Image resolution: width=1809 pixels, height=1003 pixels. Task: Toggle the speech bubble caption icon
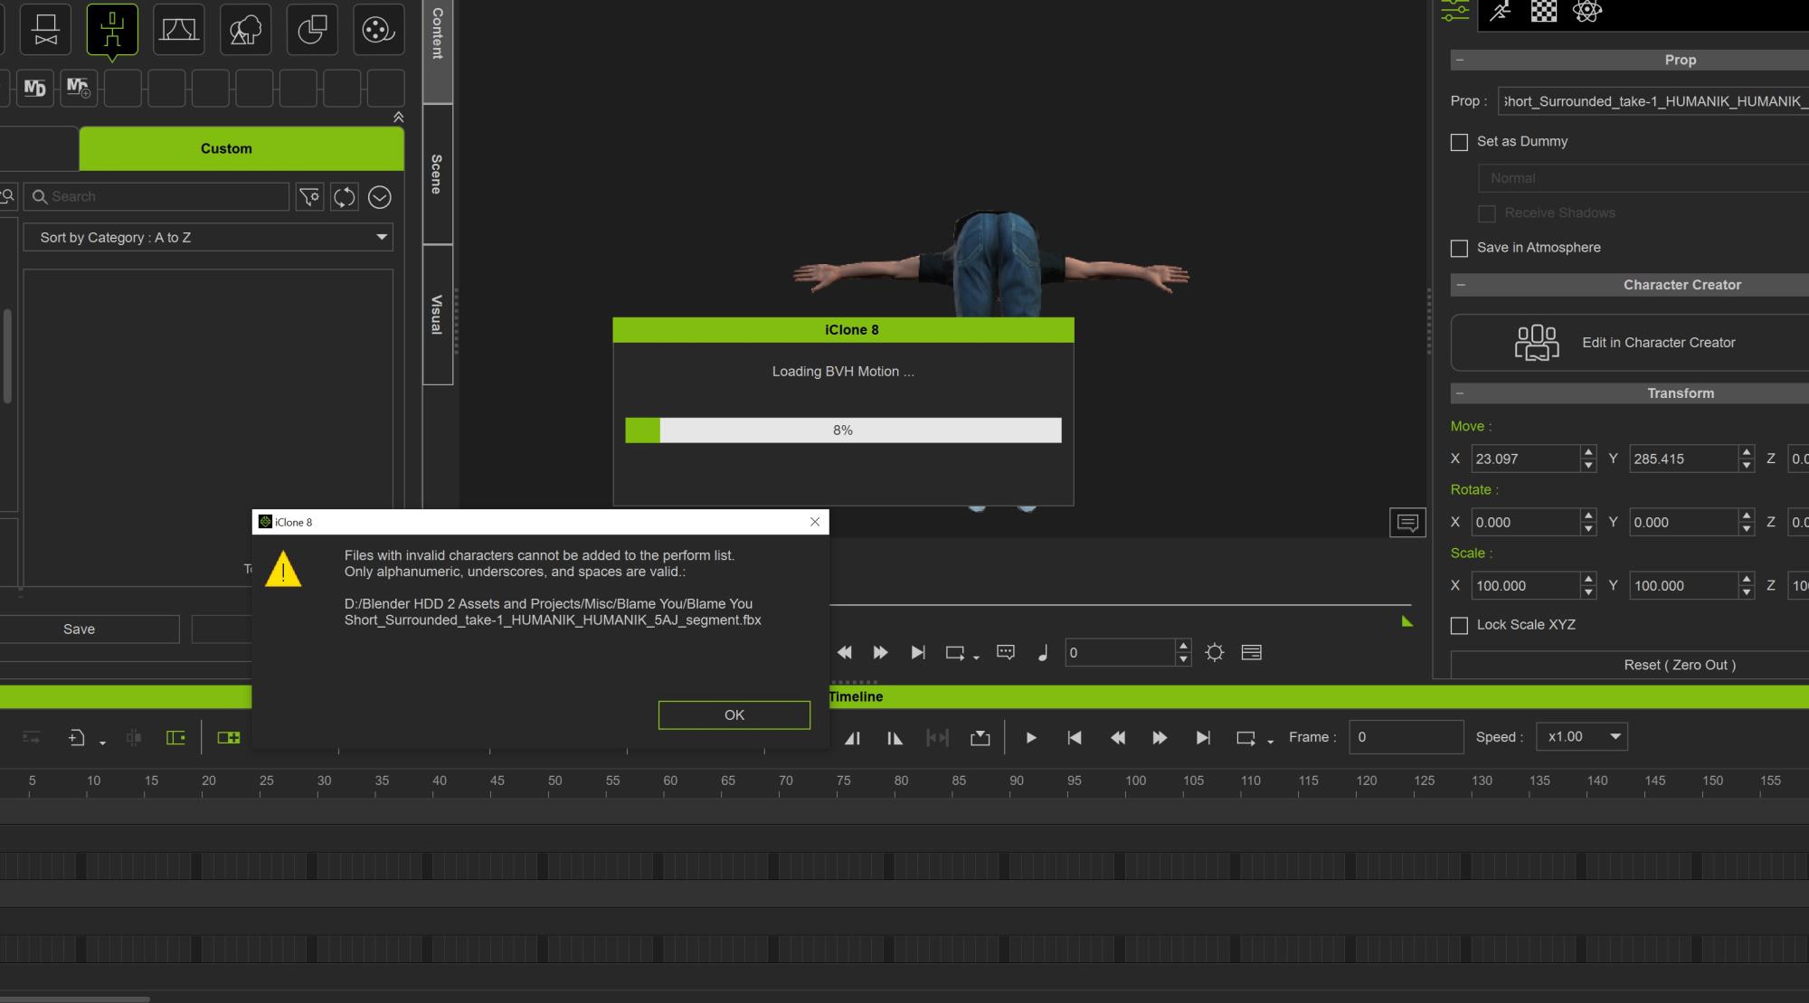[x=1005, y=652]
